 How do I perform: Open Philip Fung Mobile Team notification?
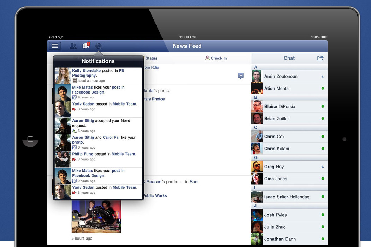click(99, 159)
